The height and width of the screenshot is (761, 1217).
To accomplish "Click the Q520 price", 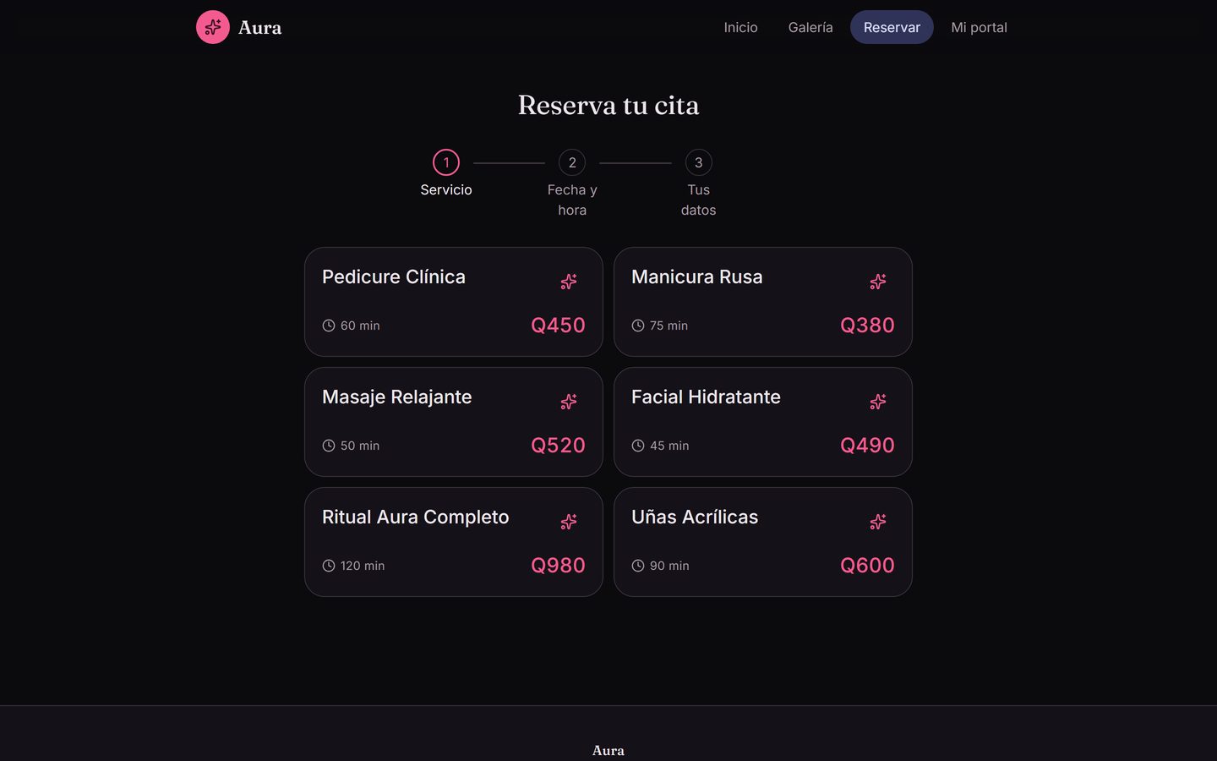I will click(558, 446).
